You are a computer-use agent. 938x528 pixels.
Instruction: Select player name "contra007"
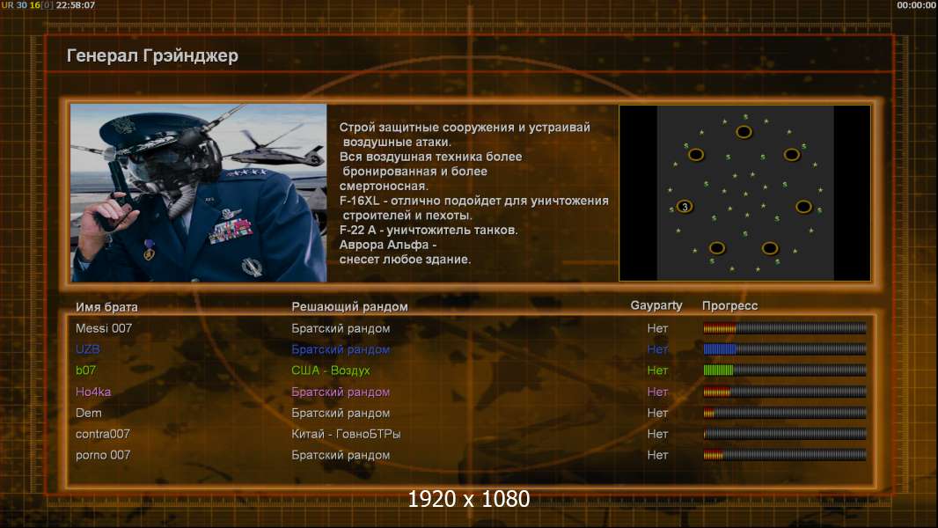tap(102, 434)
